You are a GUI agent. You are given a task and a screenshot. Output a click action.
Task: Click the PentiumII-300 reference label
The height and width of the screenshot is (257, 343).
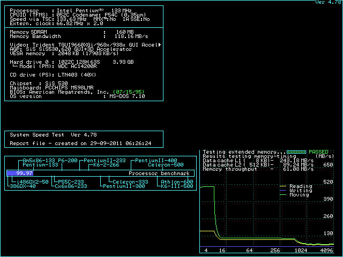124,186
